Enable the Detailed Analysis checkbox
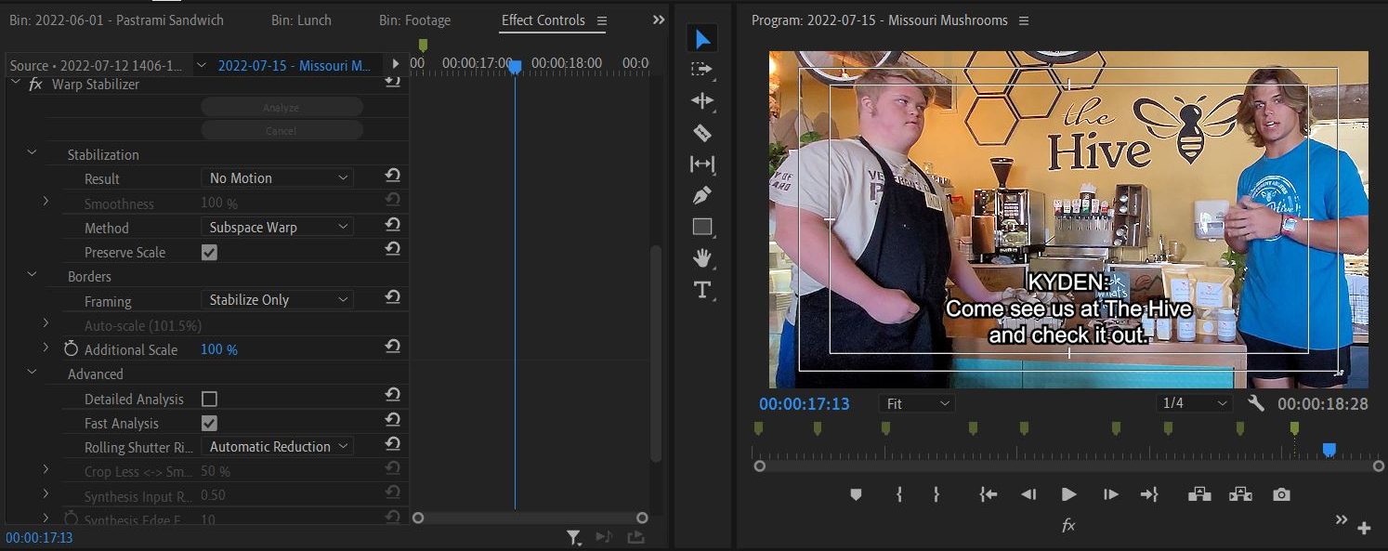The image size is (1388, 551). click(x=209, y=399)
